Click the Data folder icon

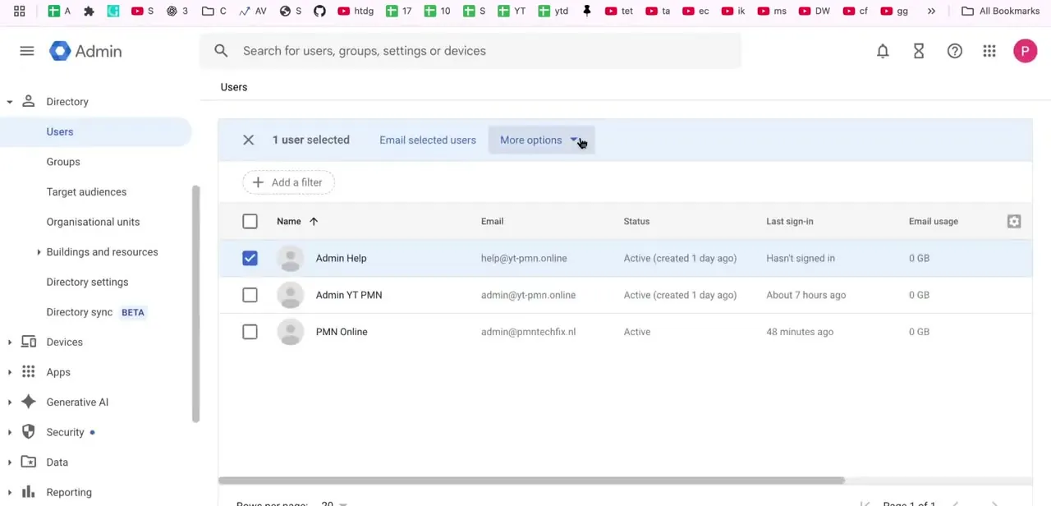[29, 462]
